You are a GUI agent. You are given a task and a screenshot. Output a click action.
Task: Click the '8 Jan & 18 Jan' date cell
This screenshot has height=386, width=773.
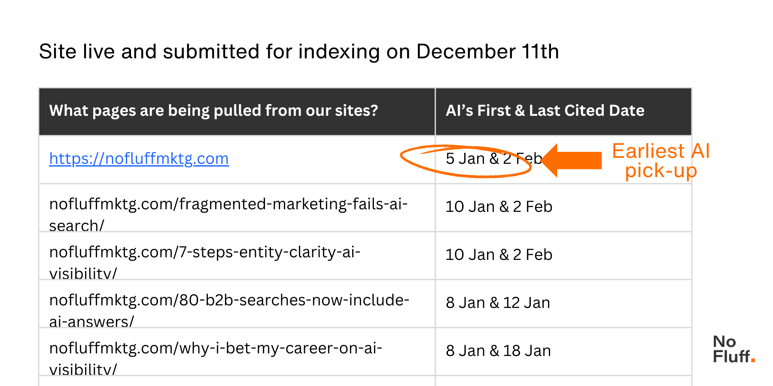point(498,351)
